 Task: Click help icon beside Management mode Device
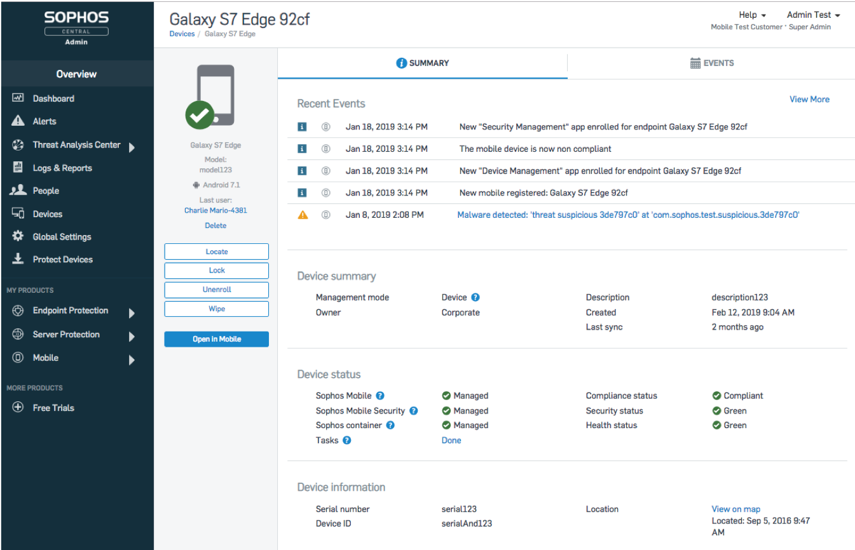475,297
